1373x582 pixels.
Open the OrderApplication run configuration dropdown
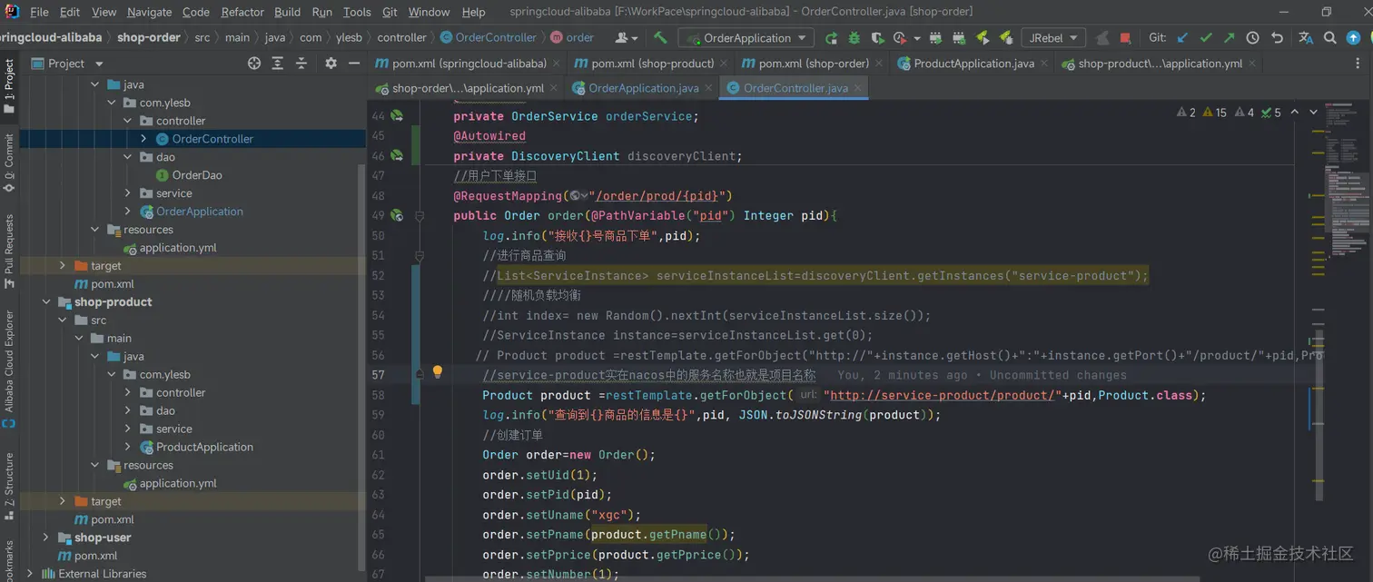(x=746, y=38)
